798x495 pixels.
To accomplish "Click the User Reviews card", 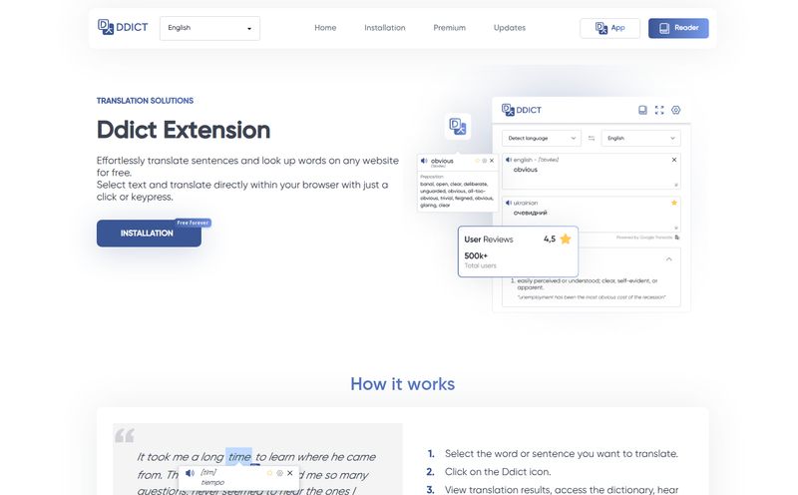I will (518, 251).
